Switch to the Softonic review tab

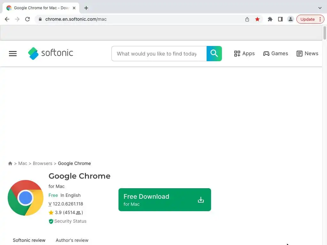(29, 240)
